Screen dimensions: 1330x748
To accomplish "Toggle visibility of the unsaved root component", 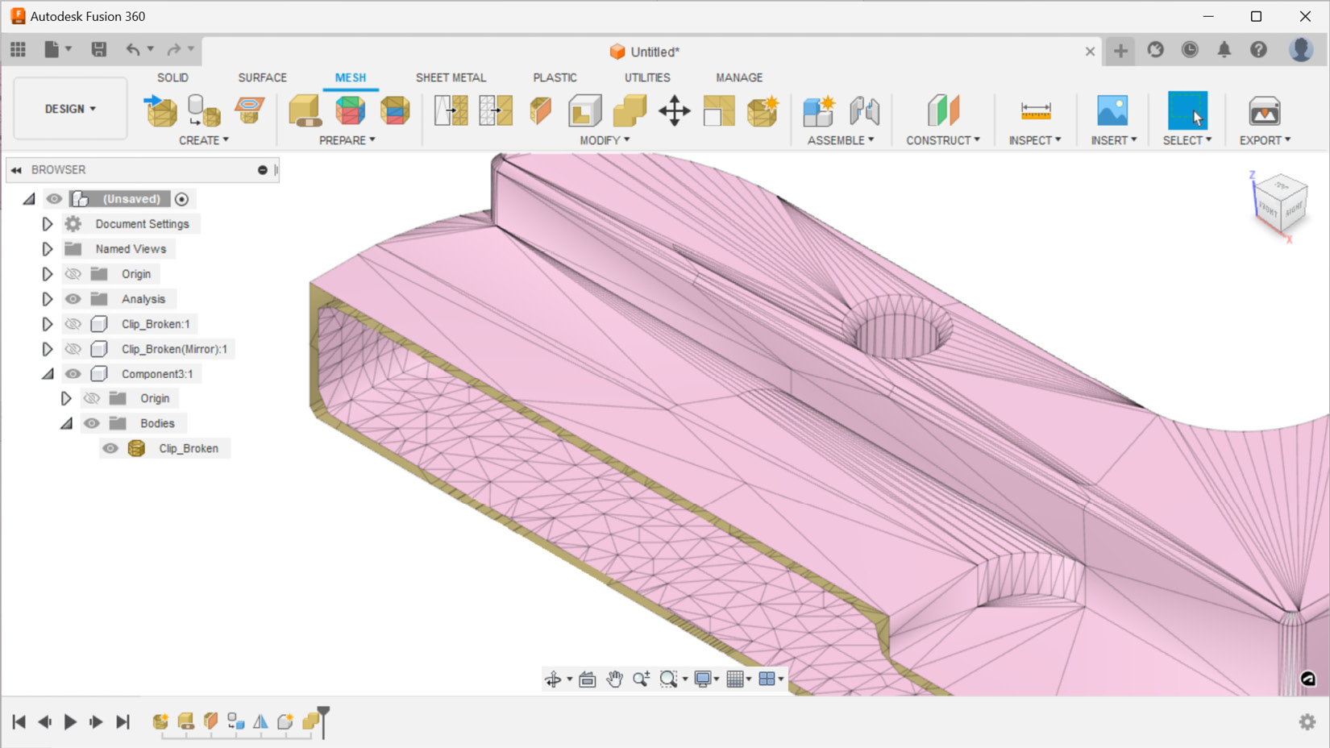I will click(x=54, y=199).
